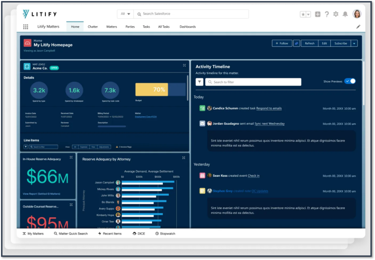Click the Refresh button
This screenshot has height=260, width=375.
tap(309, 43)
